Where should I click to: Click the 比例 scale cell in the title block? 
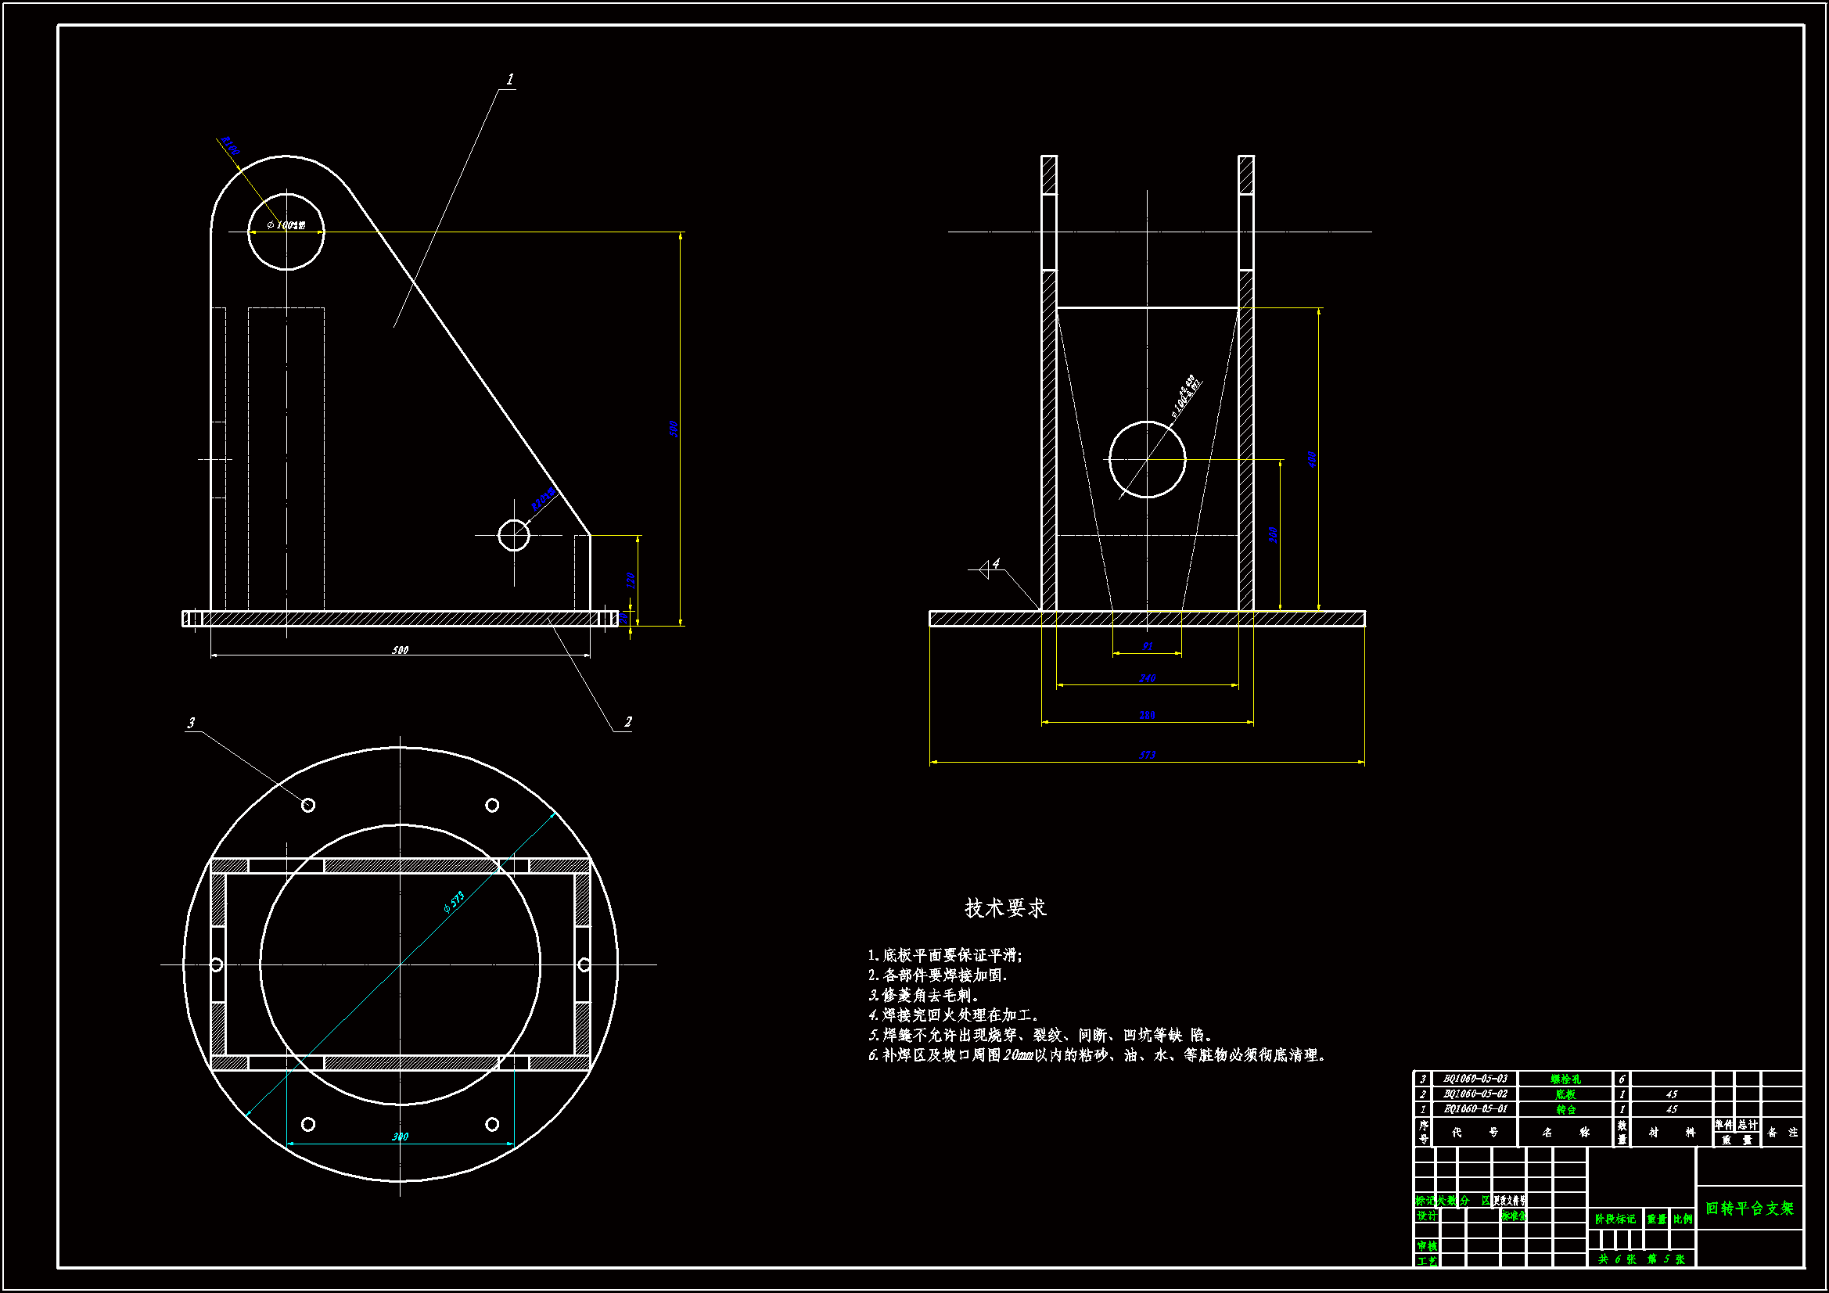click(x=1682, y=1219)
